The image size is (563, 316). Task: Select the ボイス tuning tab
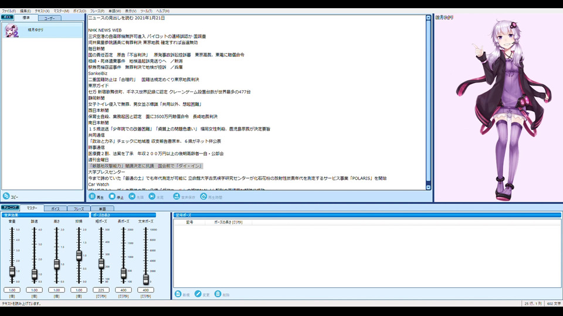click(x=55, y=208)
